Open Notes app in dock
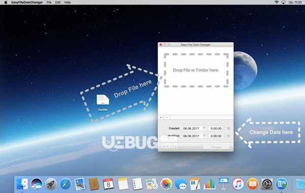 (123, 184)
